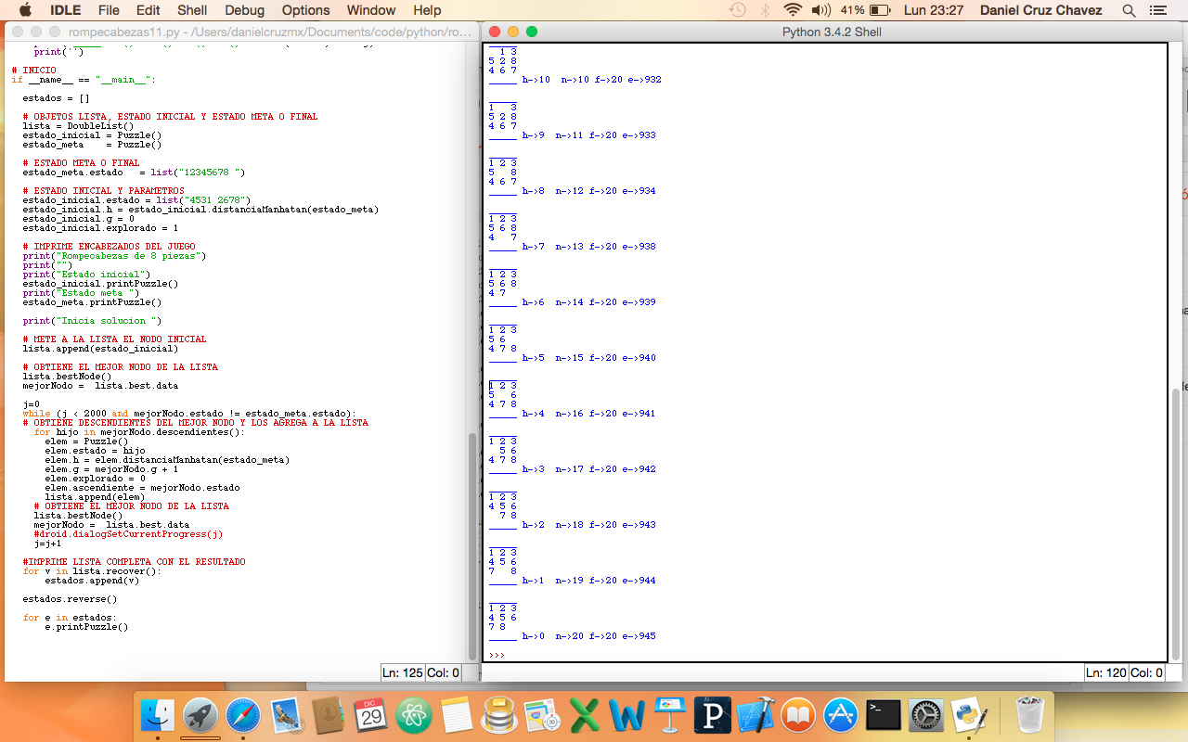
Task: Click the clock showing Lun 23:27
Action: point(934,10)
